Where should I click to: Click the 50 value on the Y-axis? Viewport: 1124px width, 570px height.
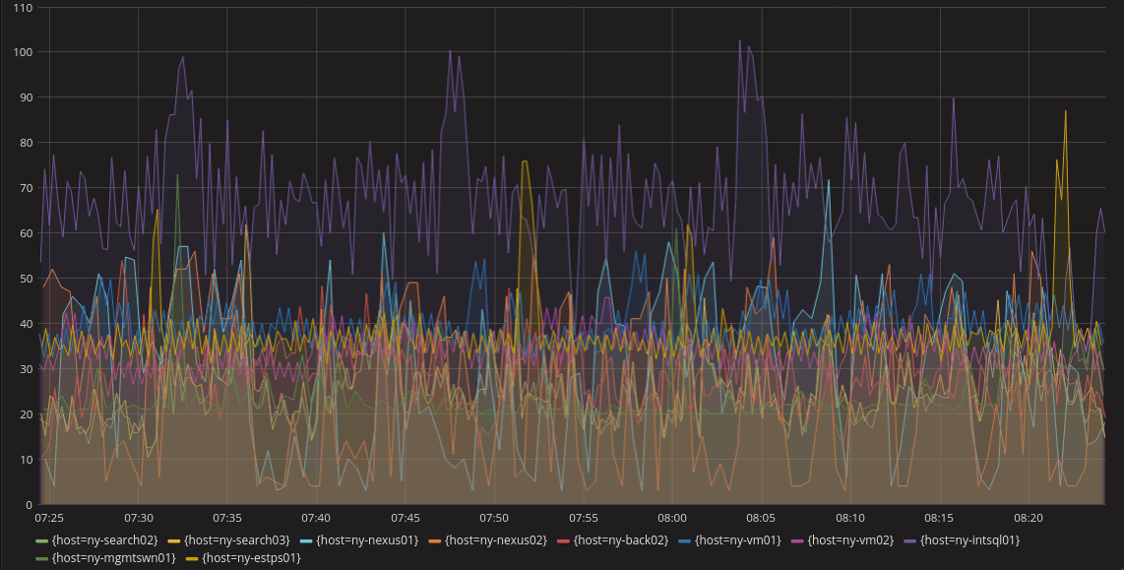tap(23, 279)
